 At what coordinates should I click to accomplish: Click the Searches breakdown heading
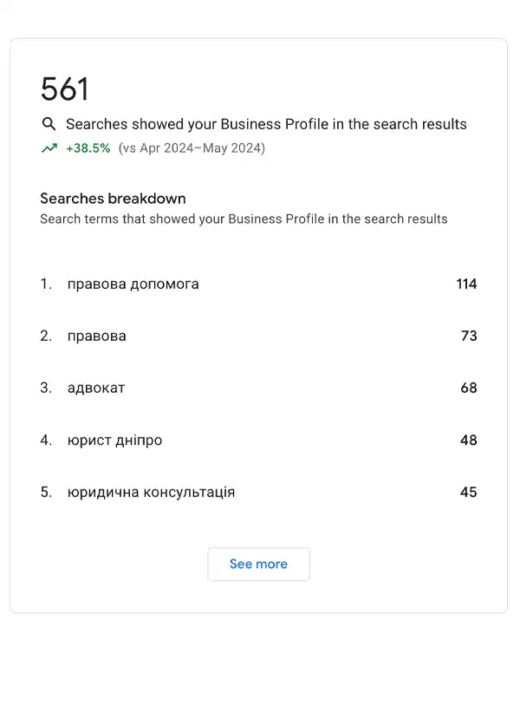tap(113, 199)
